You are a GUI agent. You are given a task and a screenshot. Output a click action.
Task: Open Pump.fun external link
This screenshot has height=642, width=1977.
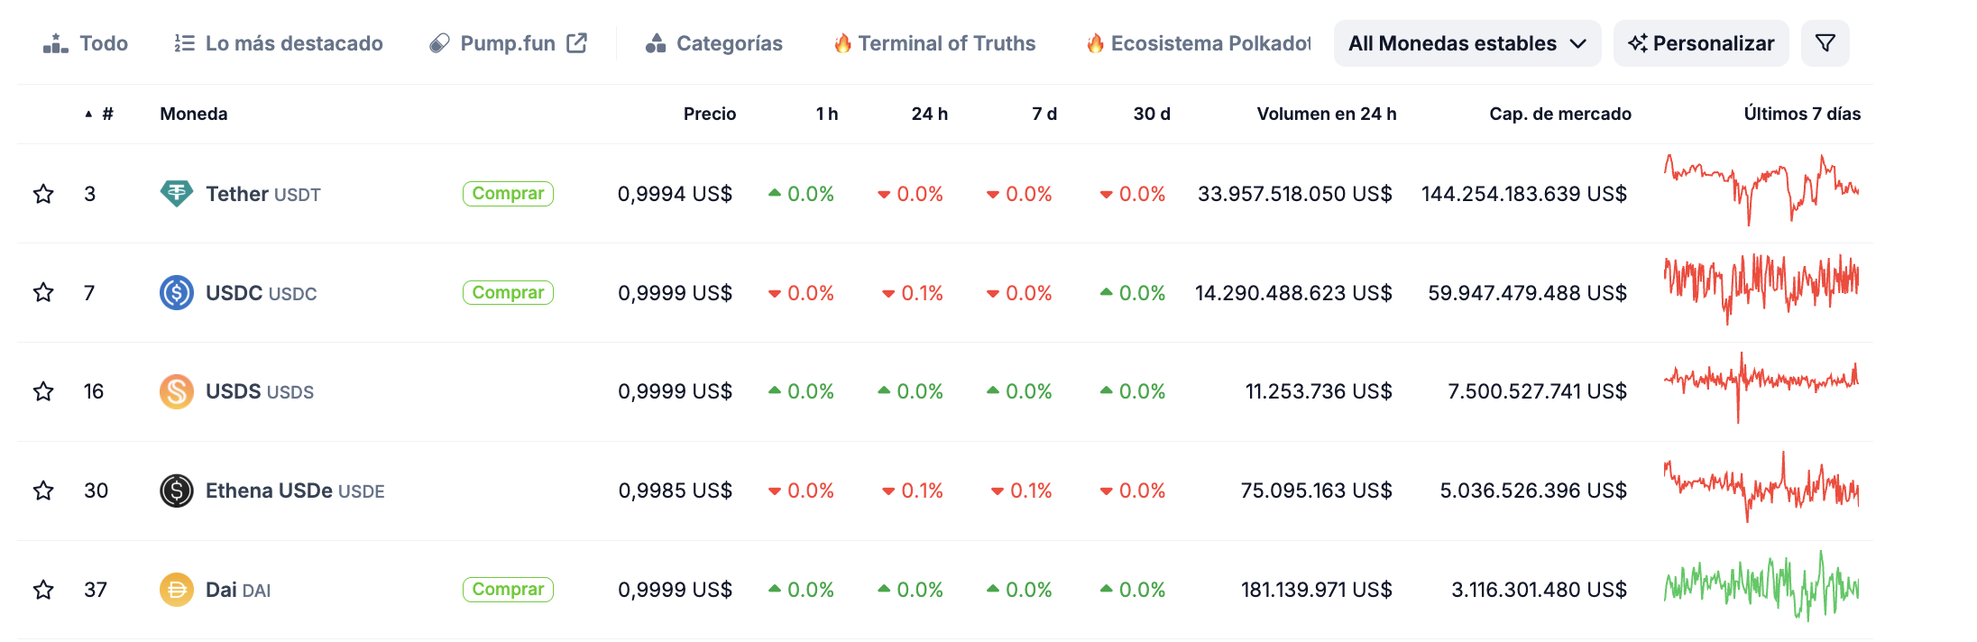508,43
